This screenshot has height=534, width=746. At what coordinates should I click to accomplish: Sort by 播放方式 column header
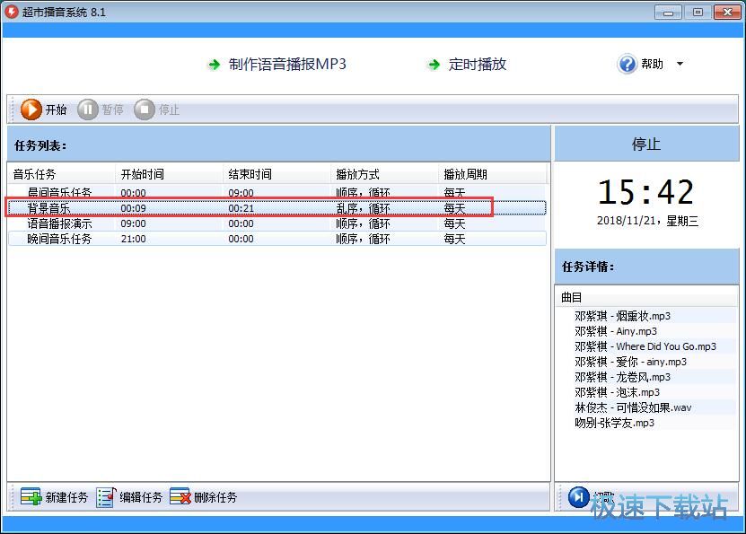pyautogui.click(x=384, y=174)
